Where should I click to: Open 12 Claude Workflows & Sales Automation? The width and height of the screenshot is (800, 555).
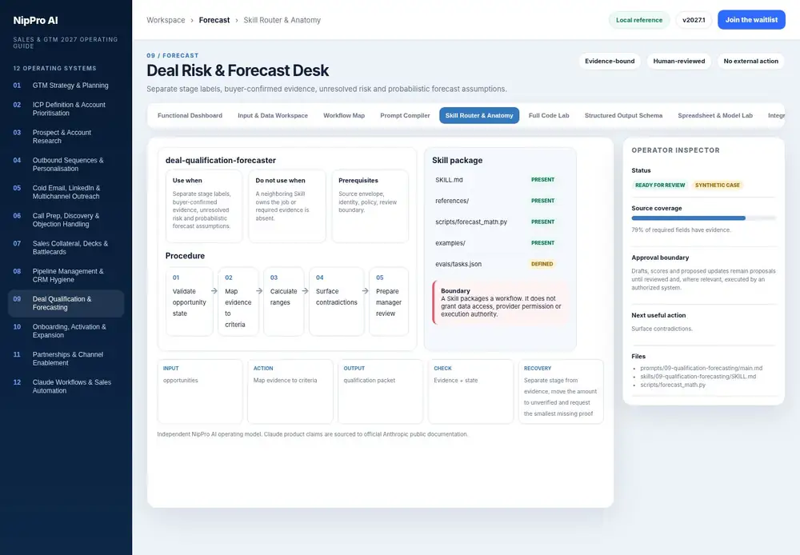(66, 386)
